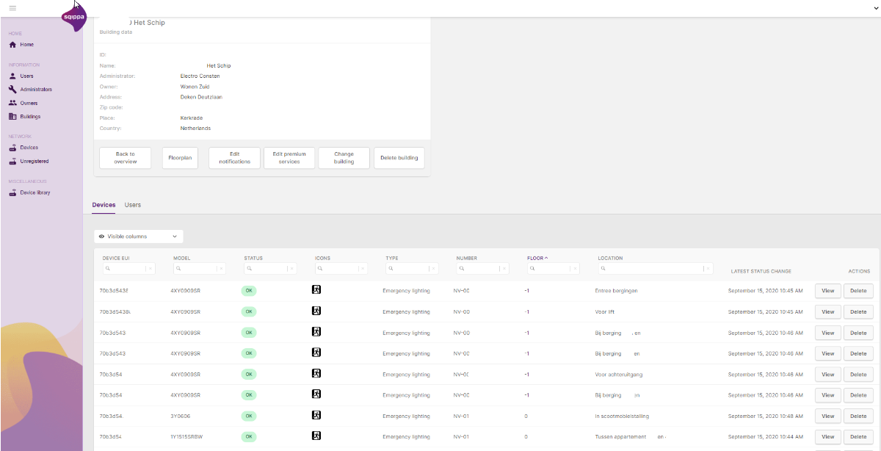Open the Owners section
This screenshot has height=451, width=881.
click(x=29, y=103)
